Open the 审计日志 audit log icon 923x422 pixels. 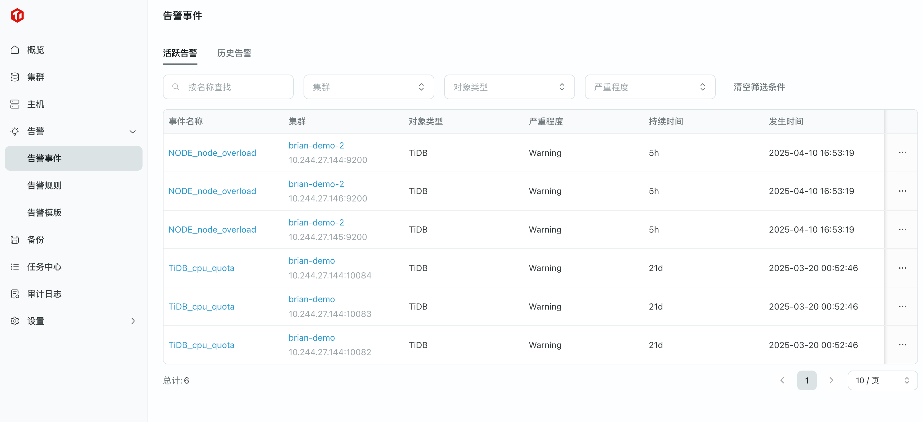[15, 294]
